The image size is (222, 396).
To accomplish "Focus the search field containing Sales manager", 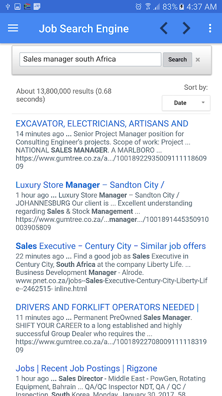I will coord(90,59).
